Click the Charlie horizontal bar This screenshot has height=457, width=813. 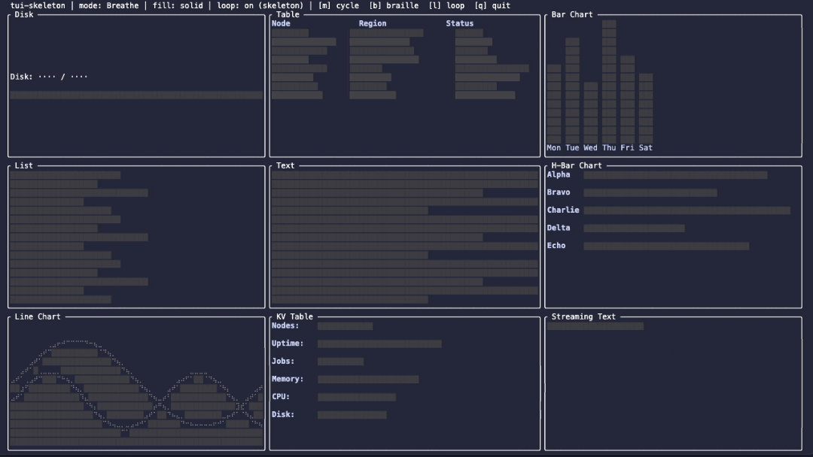coord(687,210)
